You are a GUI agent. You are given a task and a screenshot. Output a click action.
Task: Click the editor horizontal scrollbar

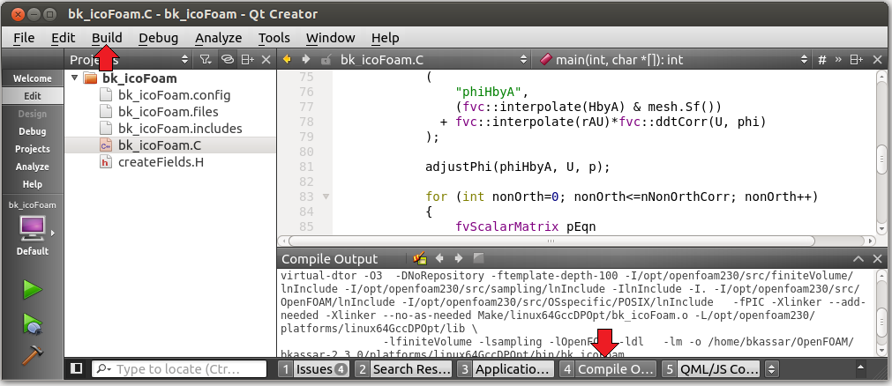[551, 241]
